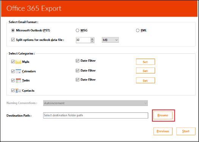Click the 'Destination Path :' label

(19, 115)
